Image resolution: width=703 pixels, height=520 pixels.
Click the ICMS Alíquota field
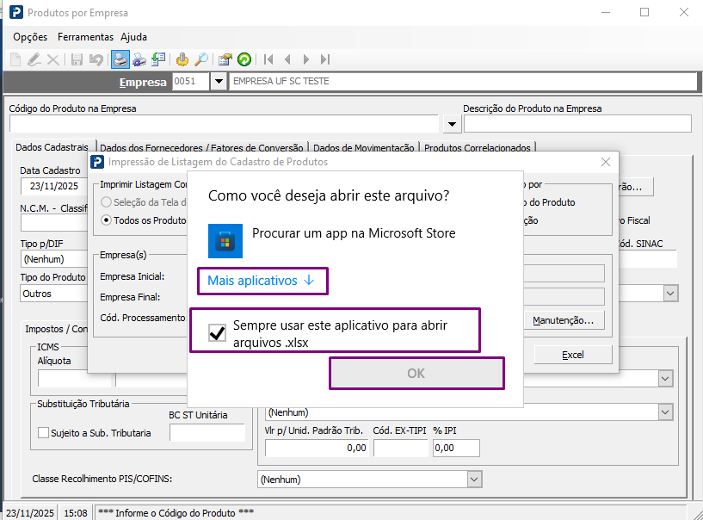click(x=74, y=378)
